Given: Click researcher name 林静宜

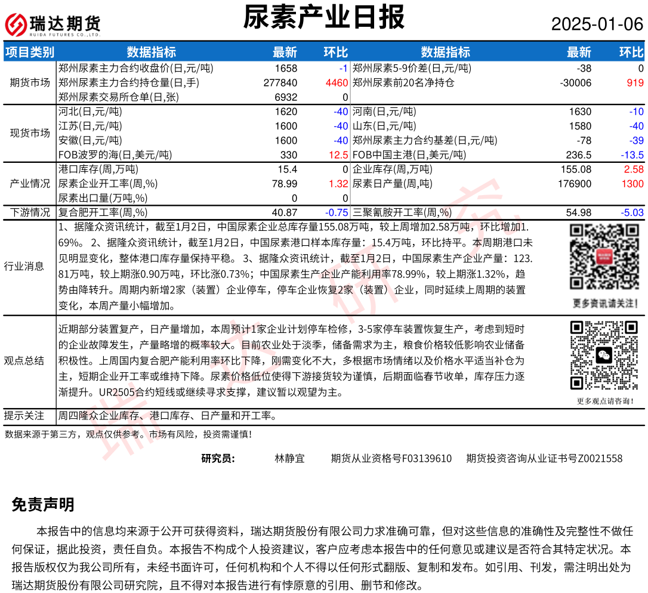Looking at the screenshot, I should coord(289,458).
